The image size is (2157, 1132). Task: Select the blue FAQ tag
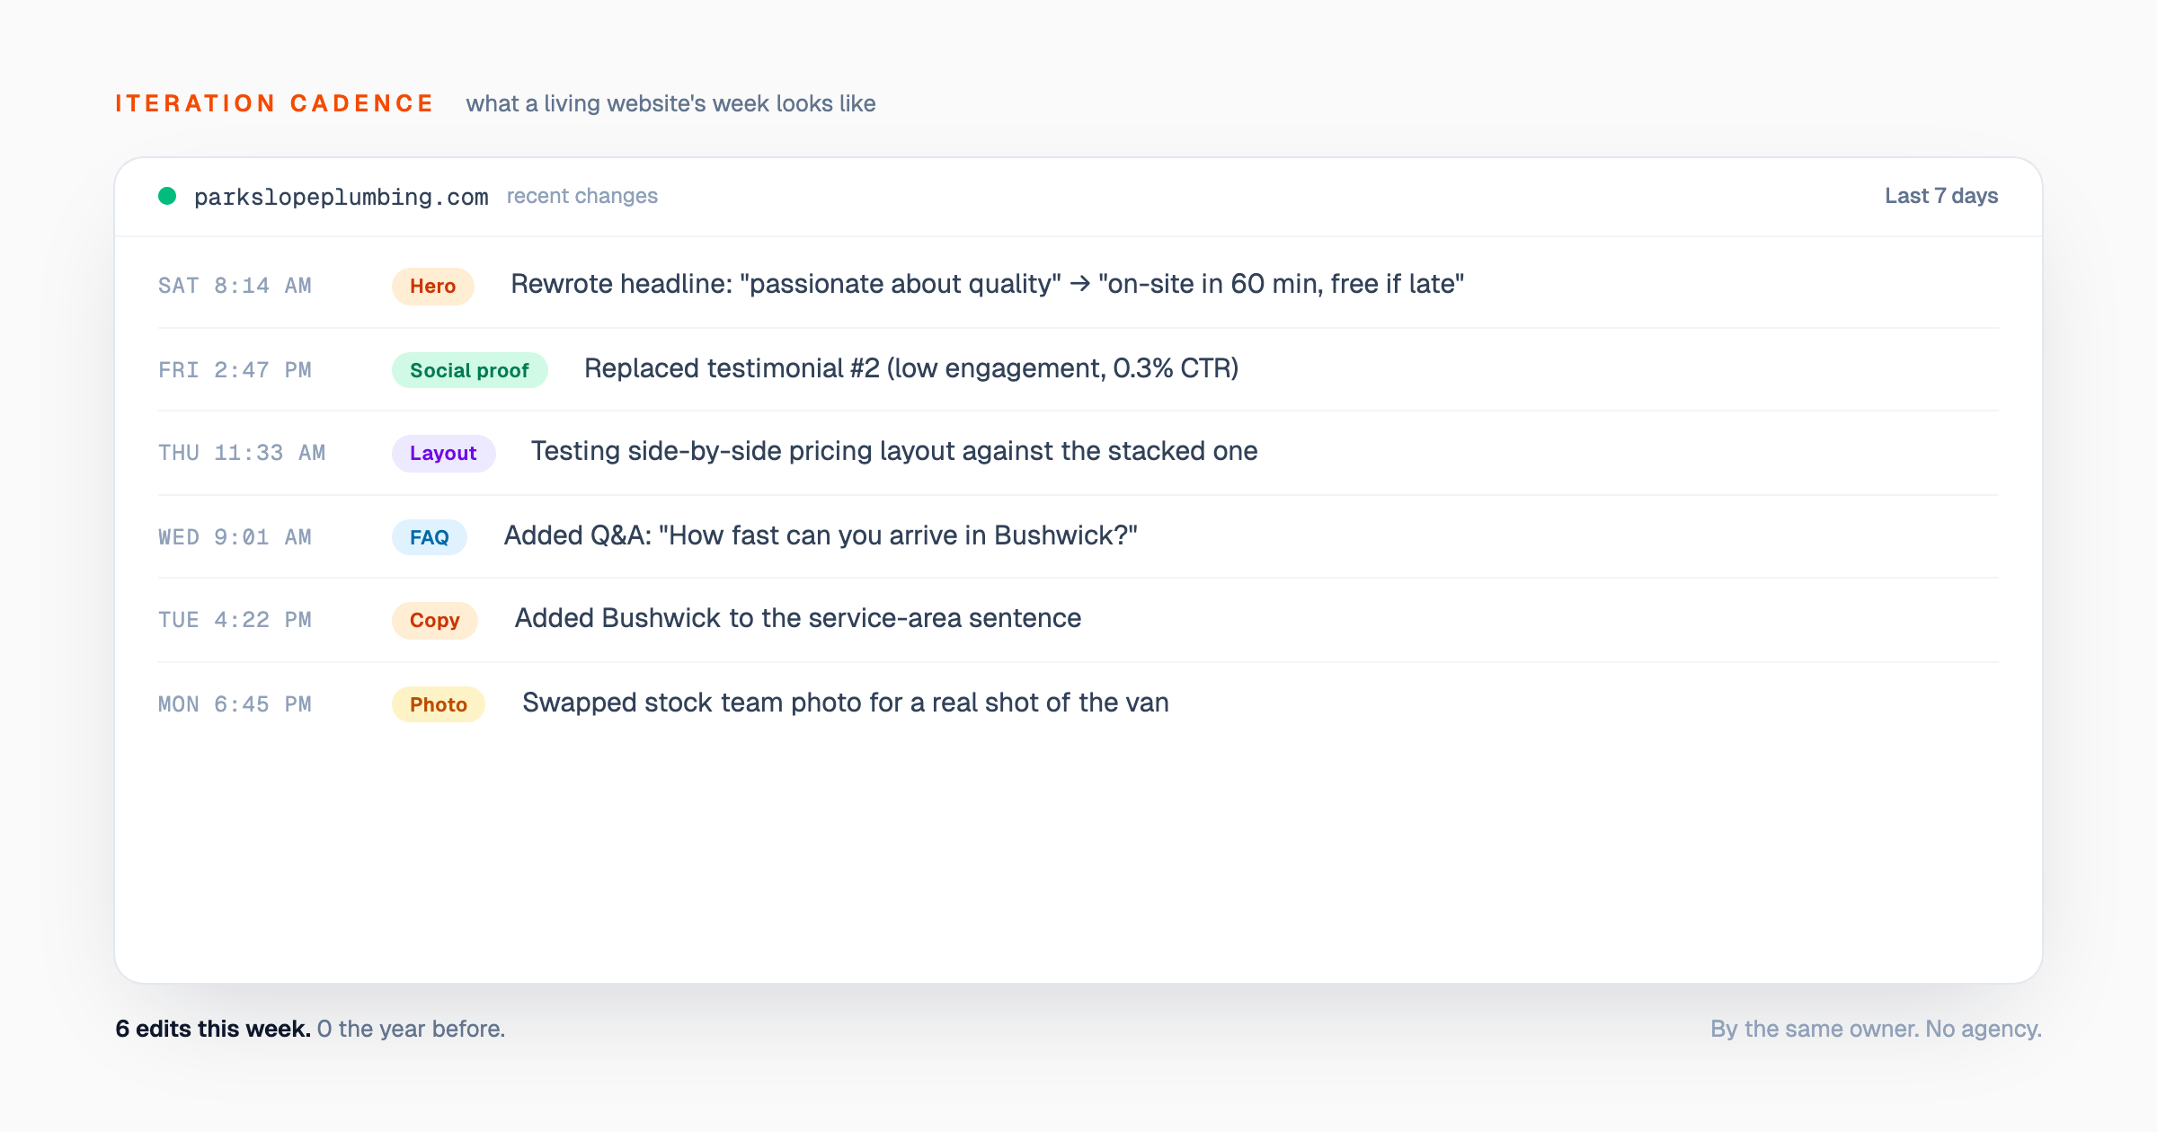click(x=429, y=537)
